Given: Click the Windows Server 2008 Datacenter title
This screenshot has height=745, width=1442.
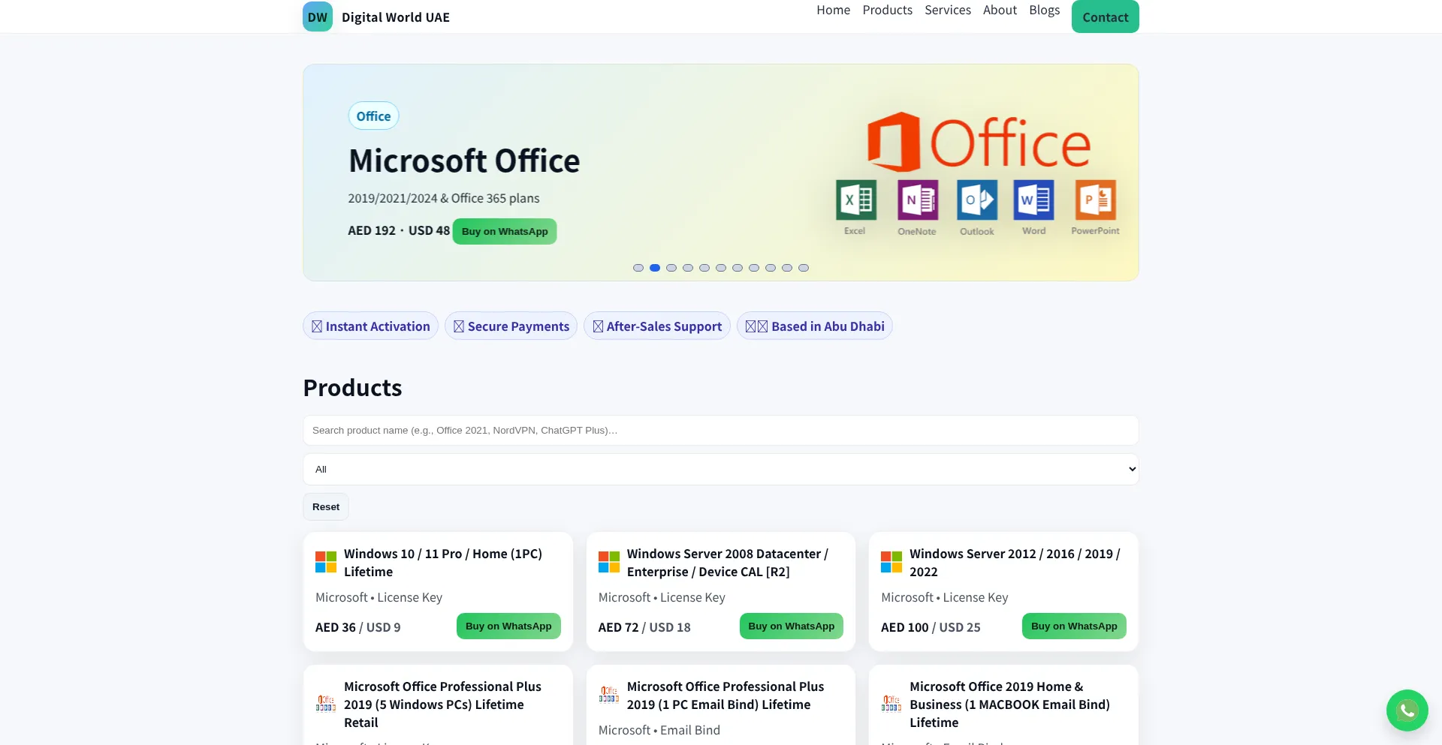Looking at the screenshot, I should tap(728, 563).
